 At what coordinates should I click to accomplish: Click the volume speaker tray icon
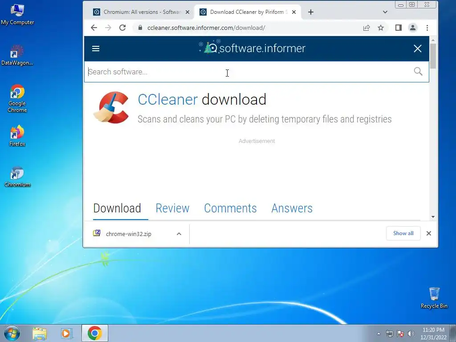click(x=411, y=334)
